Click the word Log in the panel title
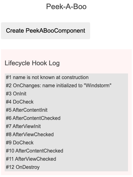 pos(54,63)
